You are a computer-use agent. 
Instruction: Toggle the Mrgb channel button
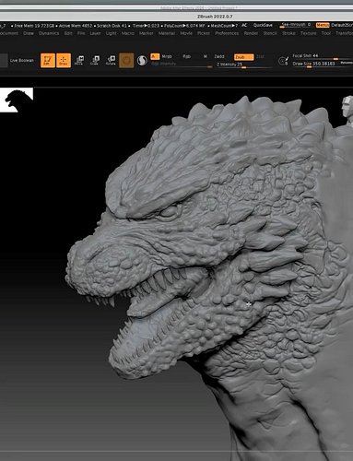tap(167, 56)
